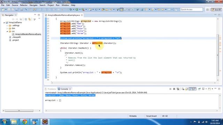The width and height of the screenshot is (223, 125).
Task: Click the Open Type toolbar icon
Action: (103, 9)
